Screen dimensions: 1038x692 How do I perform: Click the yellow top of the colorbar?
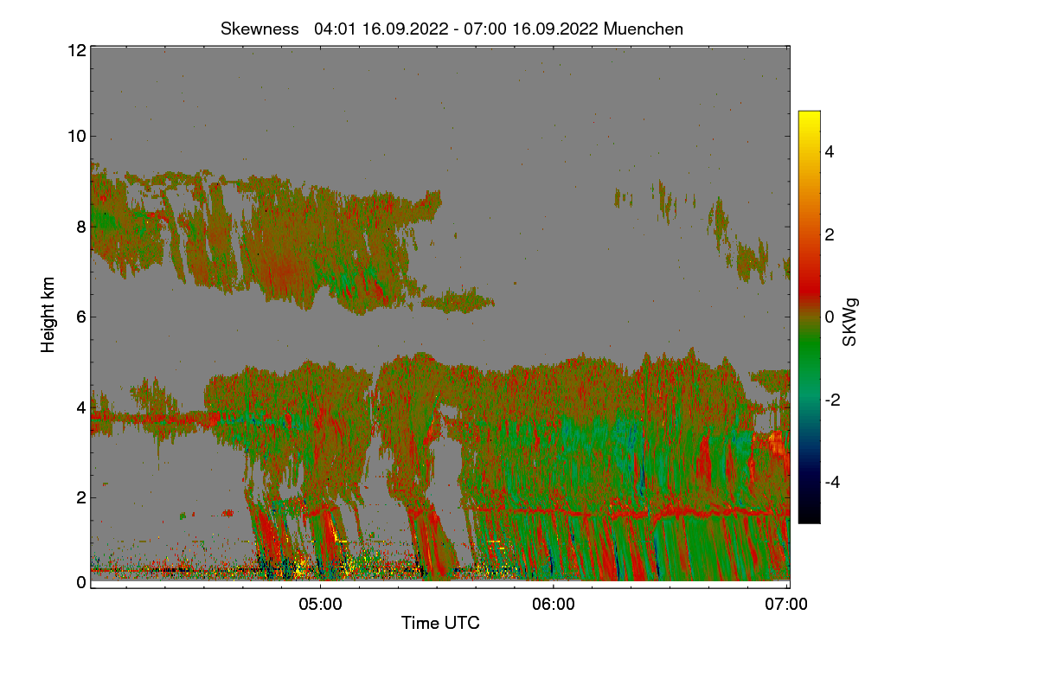(809, 119)
